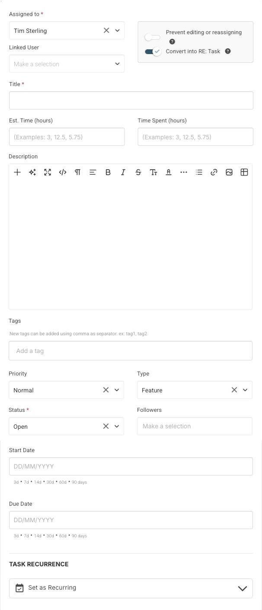Viewport: 262px width, 610px height.
Task: Open HTML code view in the editor
Action: click(x=63, y=172)
